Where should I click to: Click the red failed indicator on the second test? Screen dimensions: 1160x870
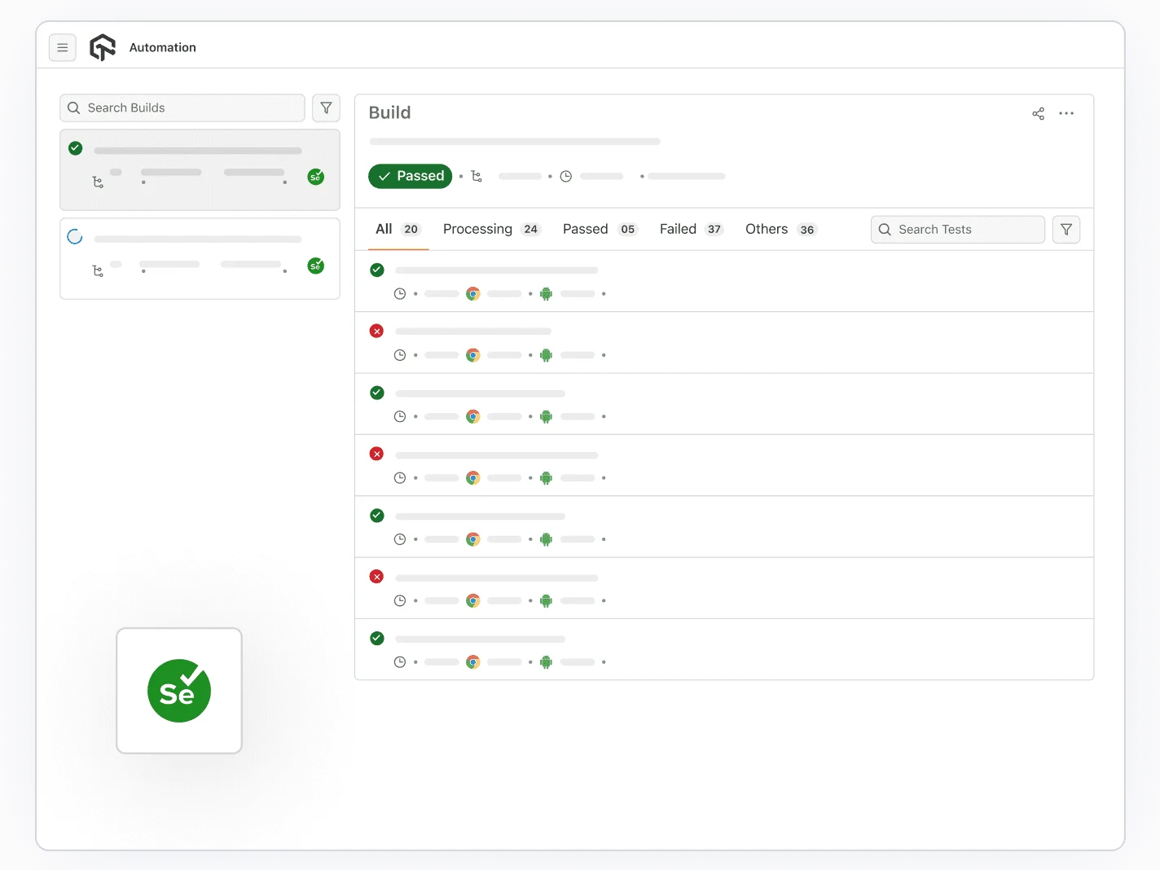tap(376, 331)
